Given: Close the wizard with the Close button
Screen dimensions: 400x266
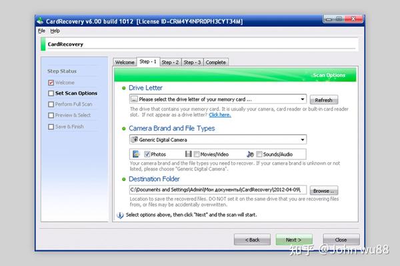Looking at the screenshot, I should tap(341, 240).
